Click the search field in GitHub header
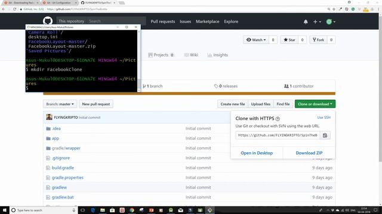The height and width of the screenshot is (214, 382). 116,21
